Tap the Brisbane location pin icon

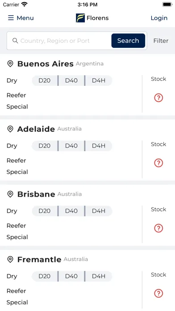pyautogui.click(x=10, y=194)
